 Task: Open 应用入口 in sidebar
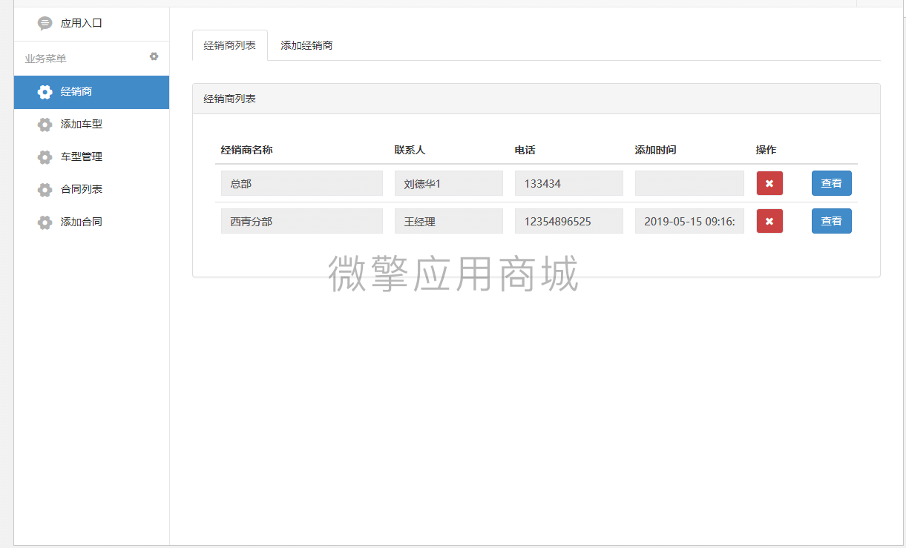pyautogui.click(x=91, y=24)
